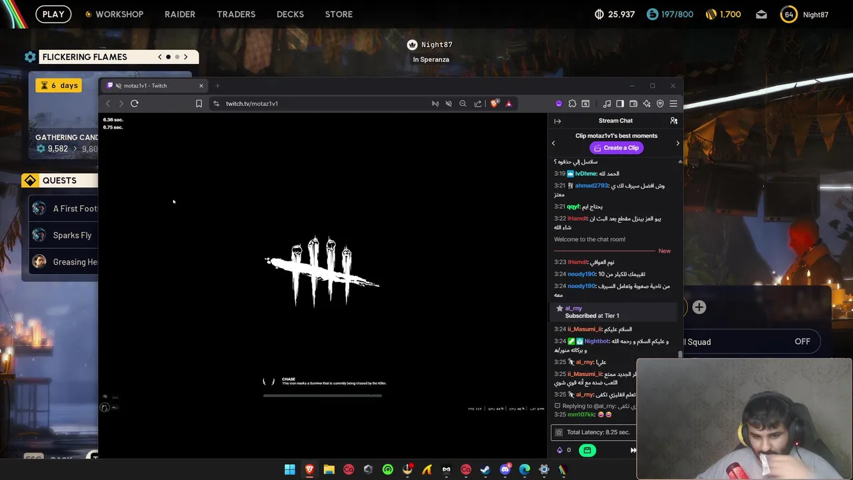The image size is (853, 480).
Task: Open the Brave VPN shield icon
Action: click(x=660, y=103)
